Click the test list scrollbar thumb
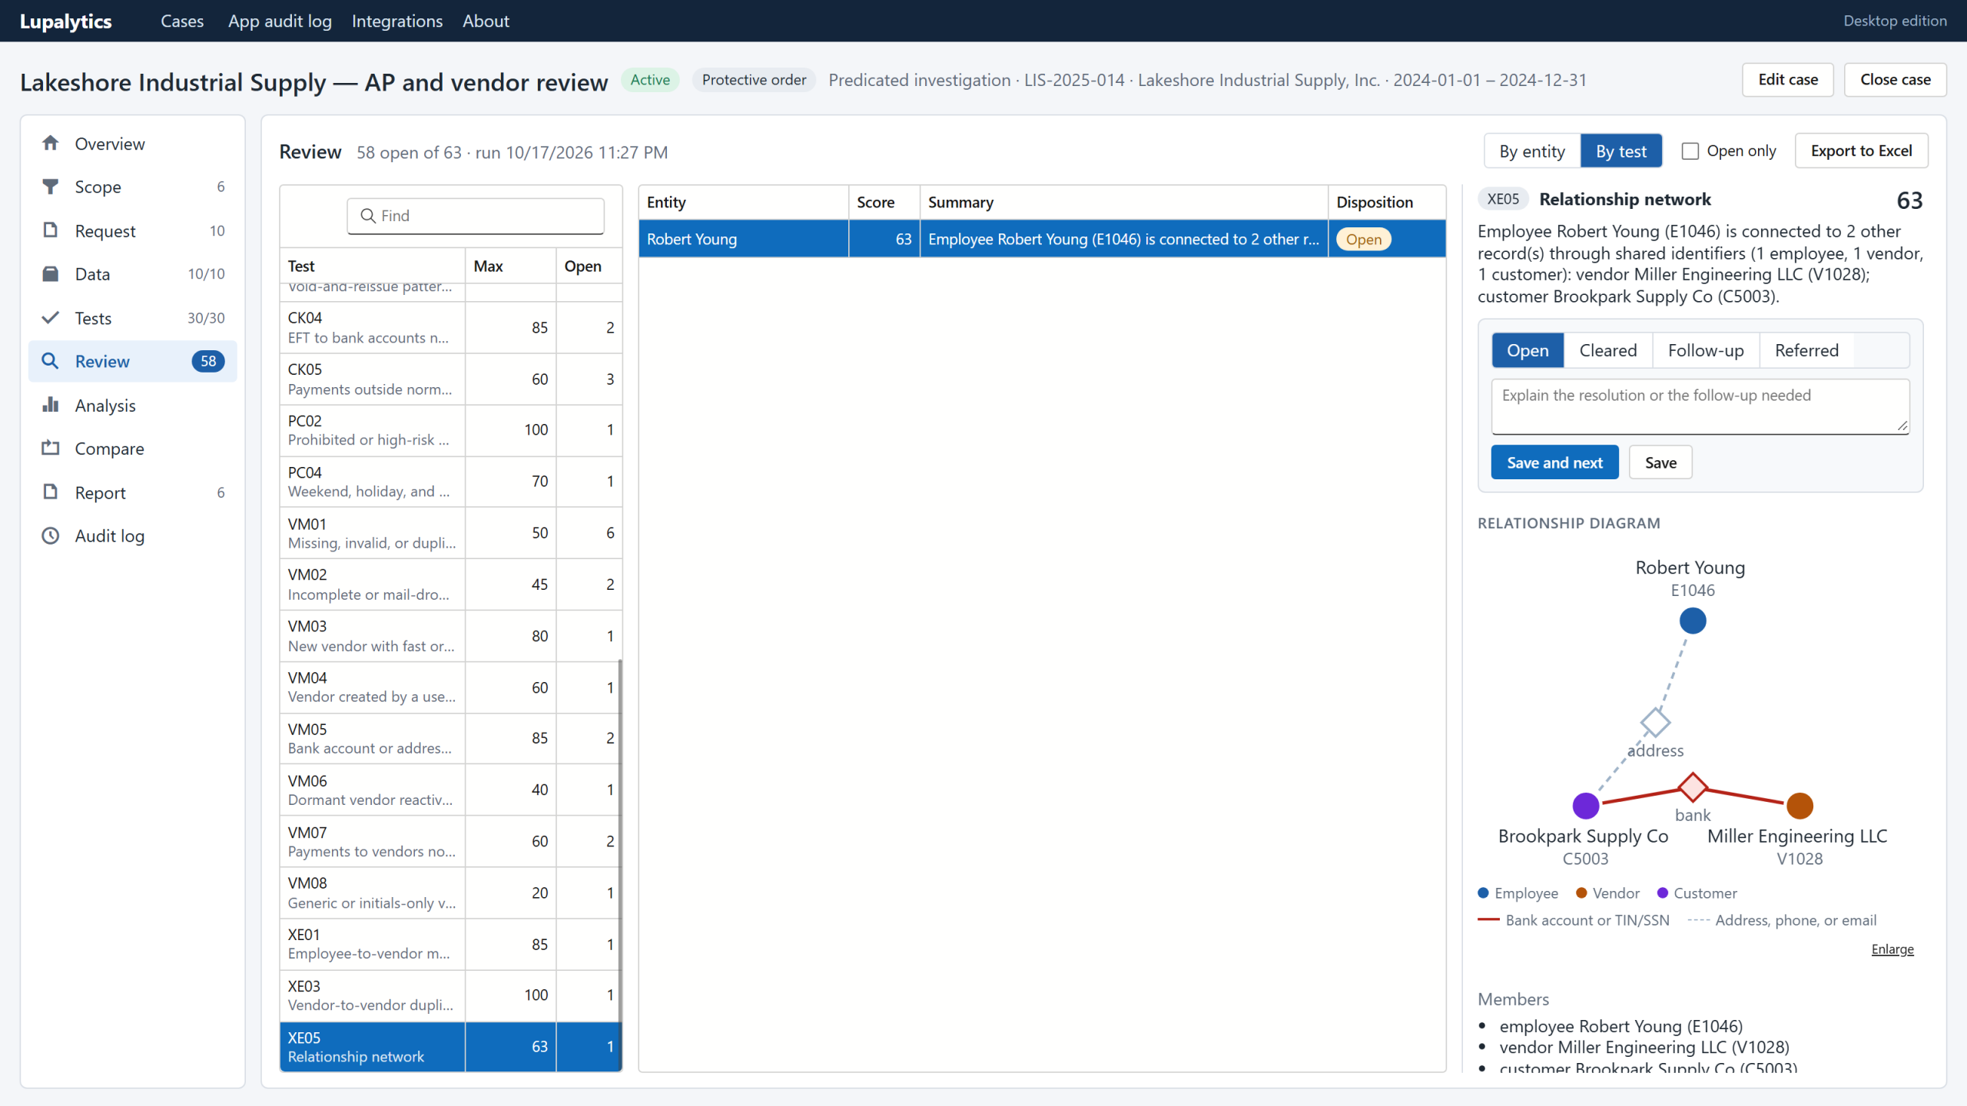Viewport: 1967px width, 1106px height. point(619,864)
